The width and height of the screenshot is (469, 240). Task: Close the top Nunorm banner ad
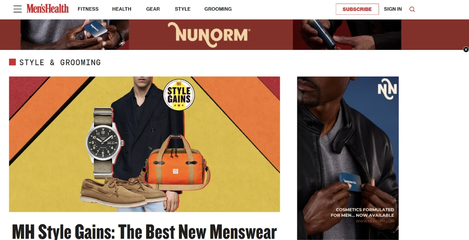click(466, 49)
